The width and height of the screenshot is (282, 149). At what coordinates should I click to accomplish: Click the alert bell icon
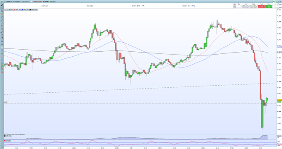2,14
